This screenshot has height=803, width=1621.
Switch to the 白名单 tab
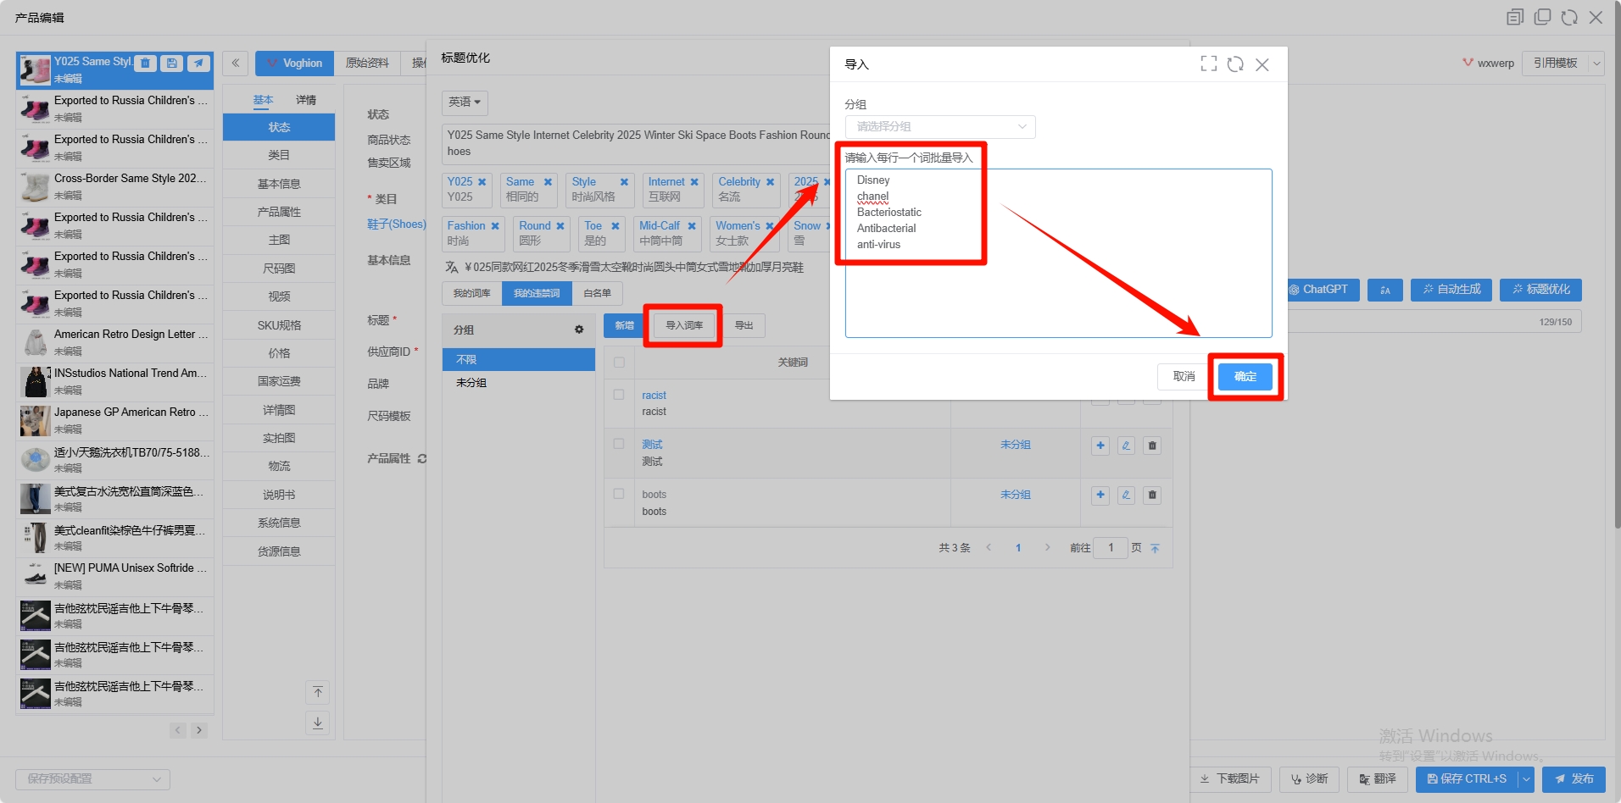[597, 294]
